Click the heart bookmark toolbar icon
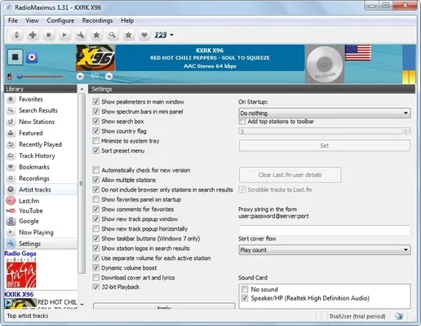The image size is (421, 326). (144, 35)
